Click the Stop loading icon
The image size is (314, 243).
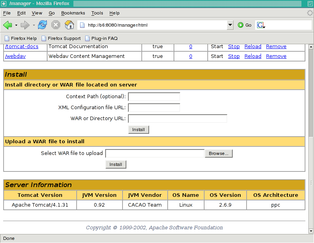pos(56,25)
